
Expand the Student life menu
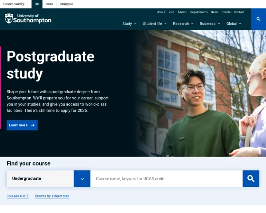point(155,24)
